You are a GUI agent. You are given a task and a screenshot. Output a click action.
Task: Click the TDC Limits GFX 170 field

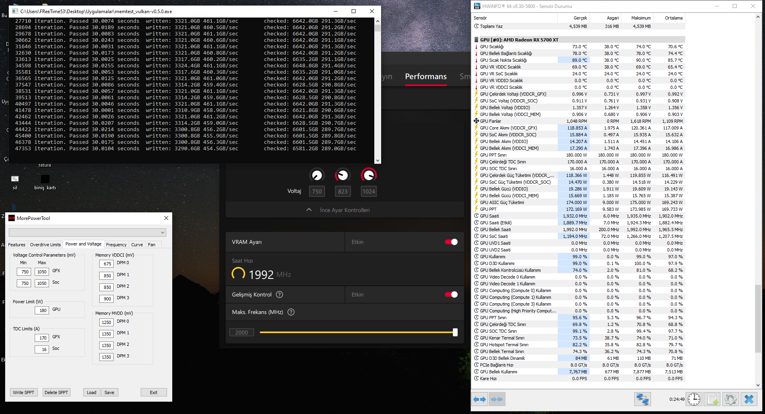click(x=42, y=338)
